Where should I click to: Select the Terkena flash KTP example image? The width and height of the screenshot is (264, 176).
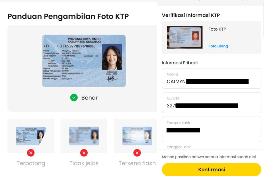click(137, 136)
